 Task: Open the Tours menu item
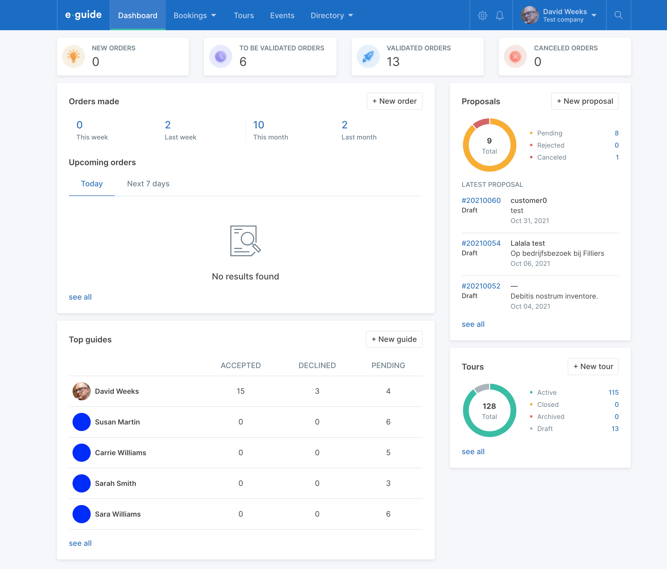pos(244,15)
